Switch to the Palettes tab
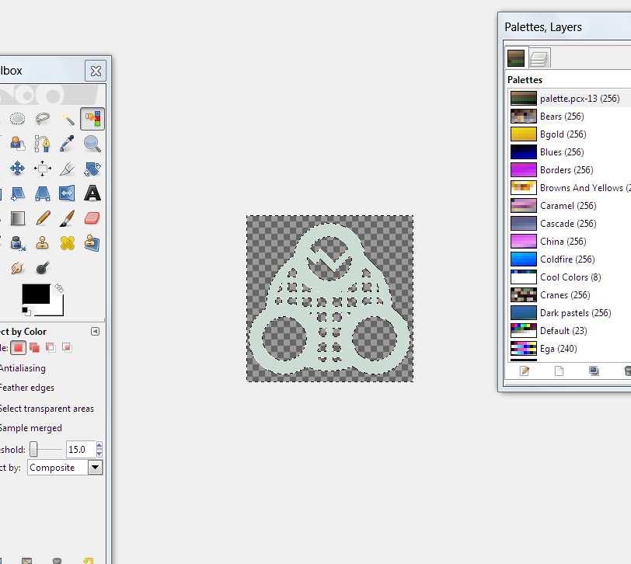631x564 pixels. [516, 57]
